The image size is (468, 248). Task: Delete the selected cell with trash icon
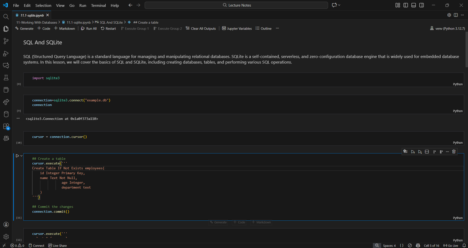click(454, 151)
